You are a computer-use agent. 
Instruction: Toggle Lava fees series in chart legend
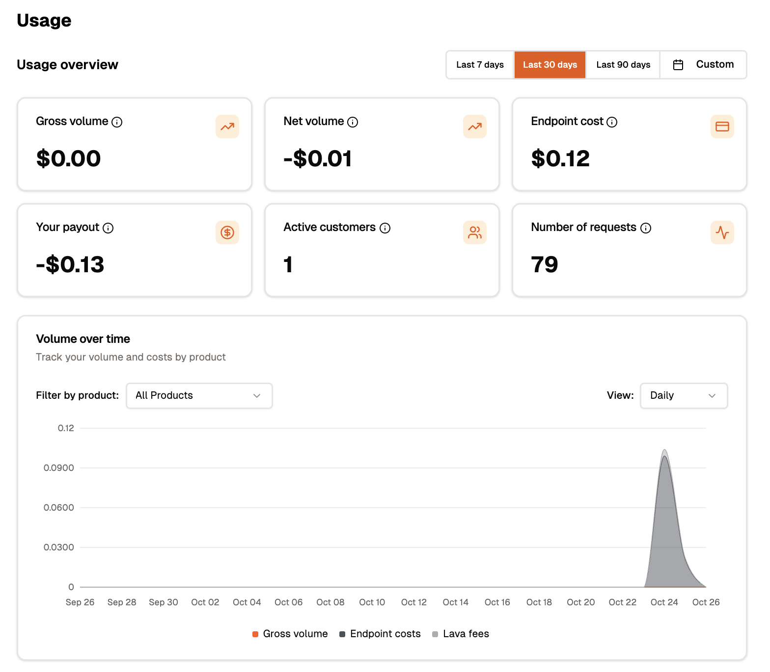point(461,634)
